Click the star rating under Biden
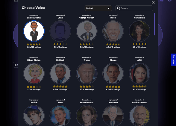The image size is (176, 126). 113,44
